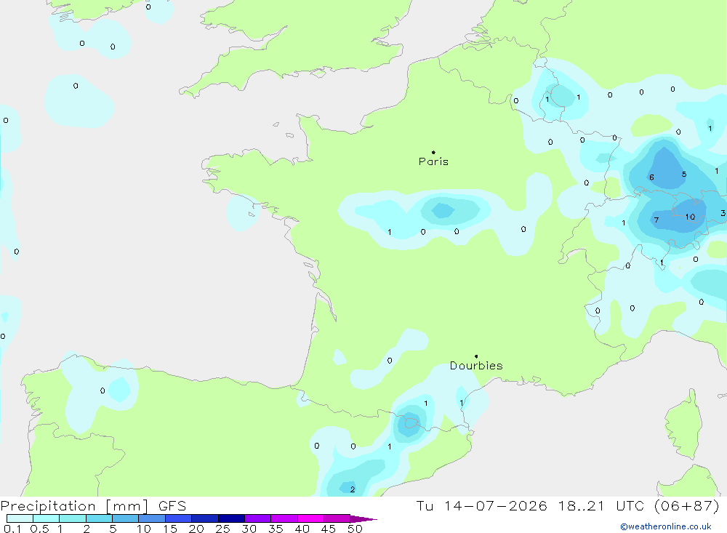Click the '50' label under legend
This screenshot has width=727, height=533.
[x=355, y=529]
